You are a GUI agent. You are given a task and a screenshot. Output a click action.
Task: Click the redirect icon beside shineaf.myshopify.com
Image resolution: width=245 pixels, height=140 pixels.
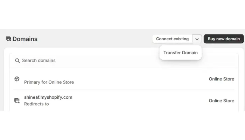[x=17, y=100]
